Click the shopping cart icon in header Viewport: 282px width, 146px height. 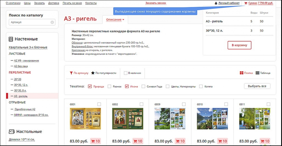tap(246, 3)
